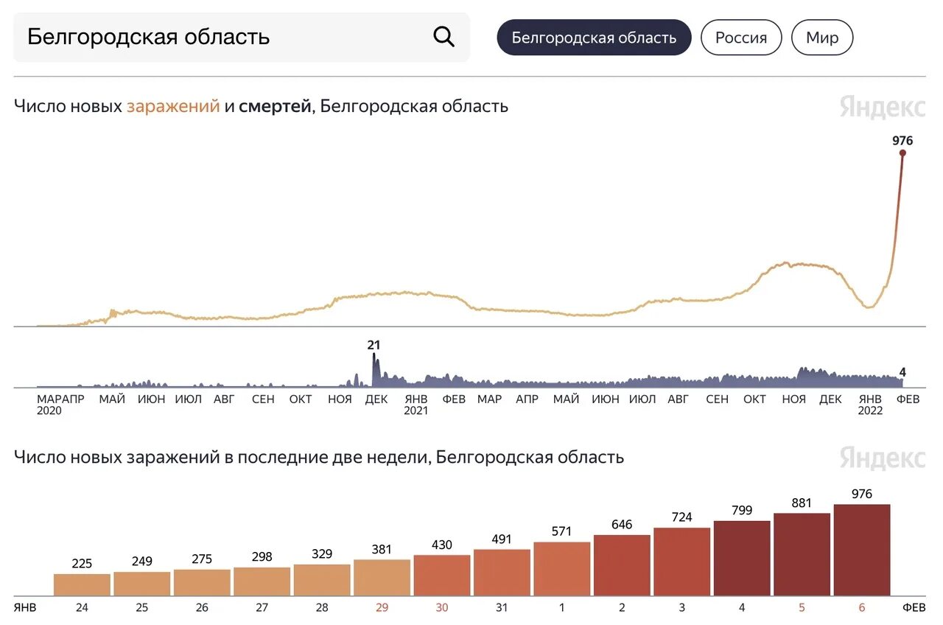Switch to the Россия tab
This screenshot has height=625, width=943.
[740, 38]
